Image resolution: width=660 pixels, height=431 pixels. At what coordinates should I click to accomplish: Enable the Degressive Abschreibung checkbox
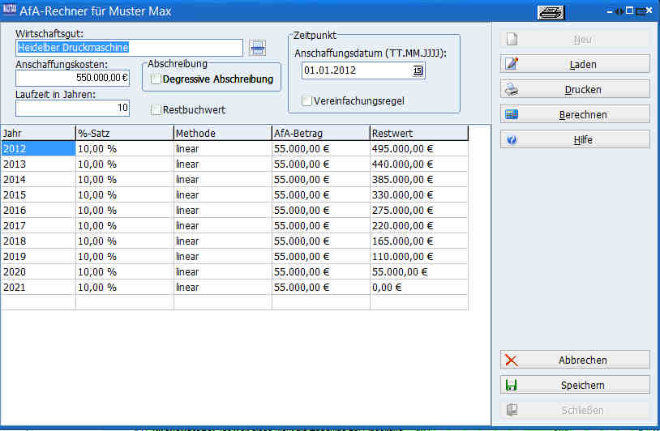pos(156,79)
